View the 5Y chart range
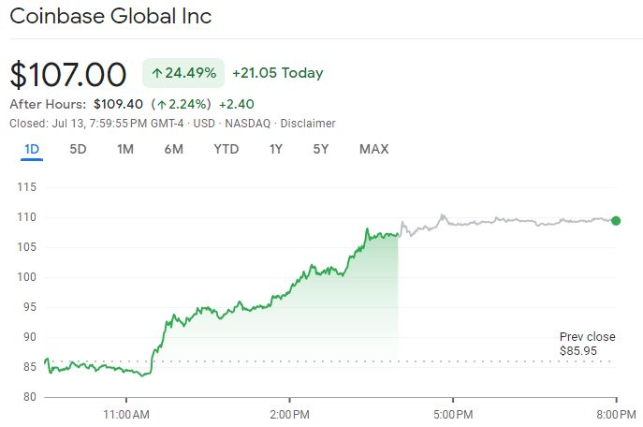The width and height of the screenshot is (643, 427). click(321, 149)
